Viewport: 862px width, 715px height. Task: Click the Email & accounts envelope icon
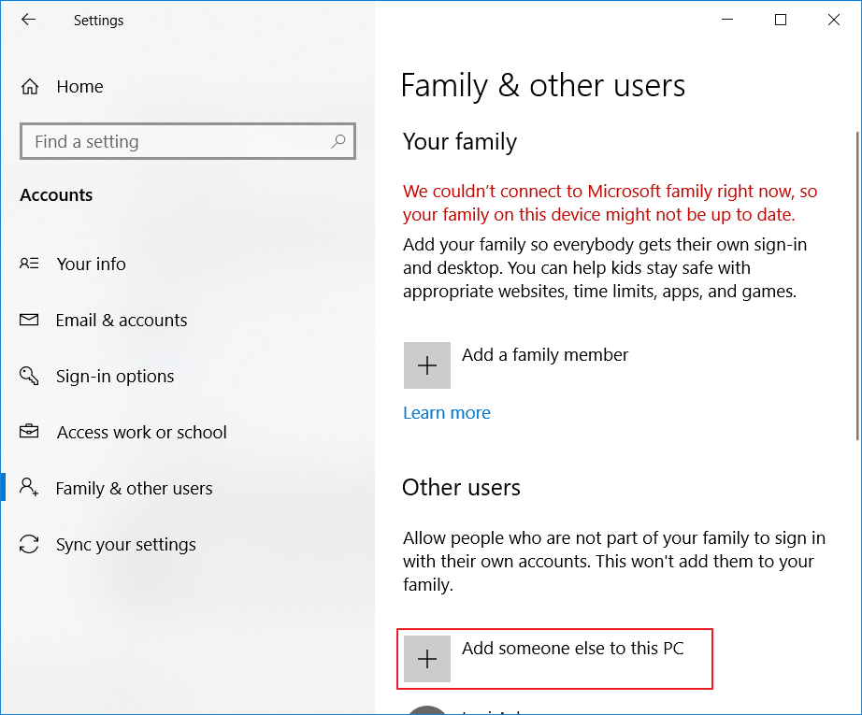[29, 320]
